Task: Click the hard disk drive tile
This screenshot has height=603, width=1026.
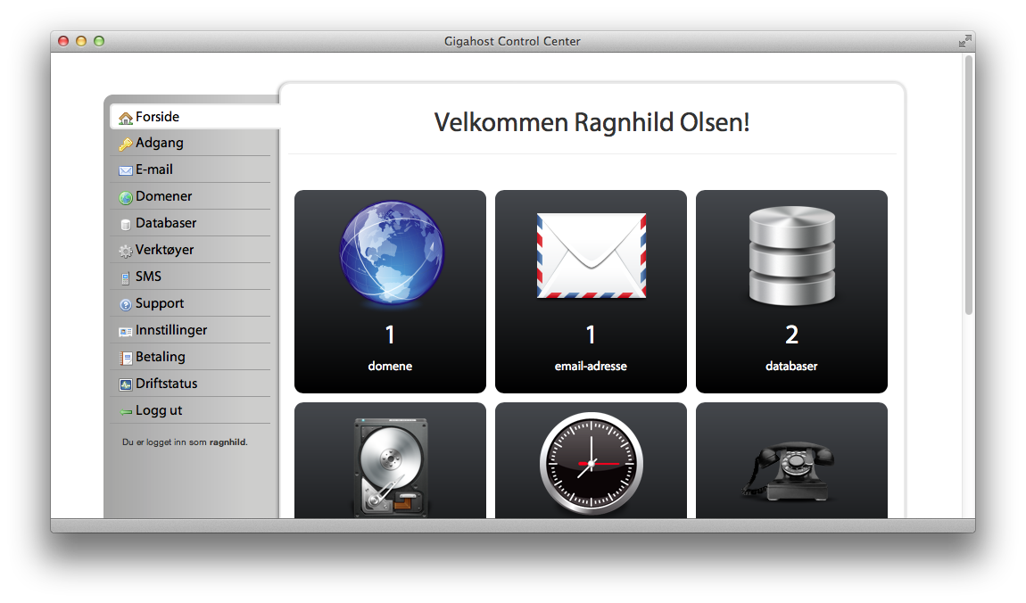Action: pos(390,460)
